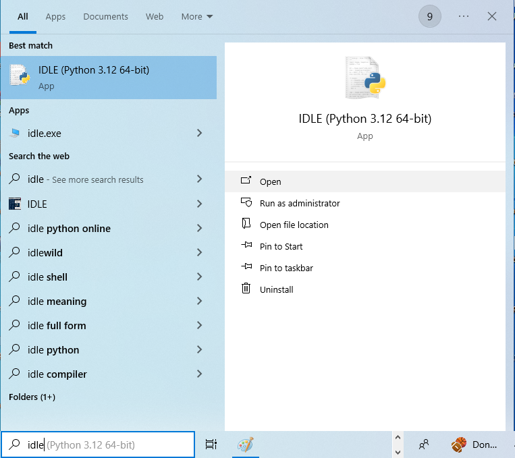515x458 pixels.
Task: Close the search panel with the X
Action: coord(491,16)
